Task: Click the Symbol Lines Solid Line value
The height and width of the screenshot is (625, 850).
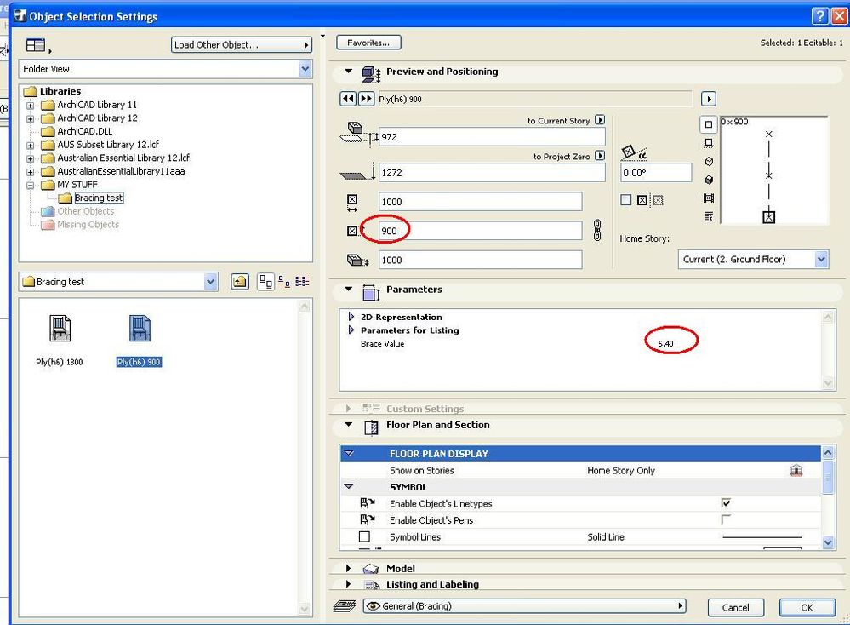Action: click(x=606, y=537)
